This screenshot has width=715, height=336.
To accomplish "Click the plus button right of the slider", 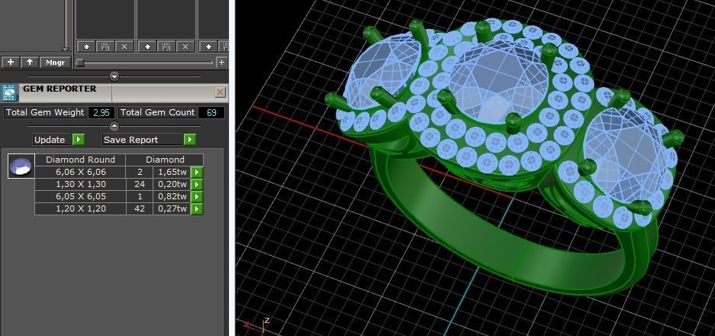I will pos(221,62).
